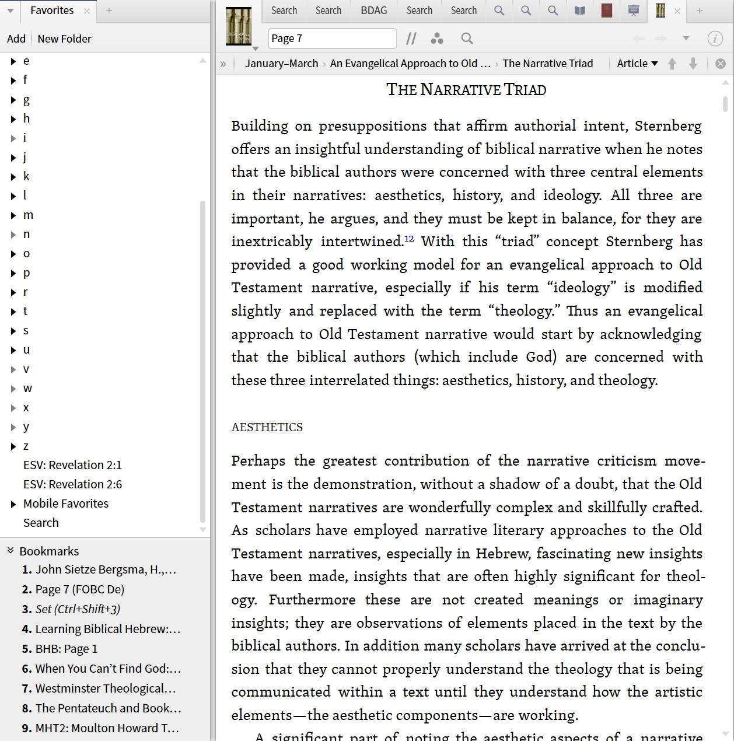The height and width of the screenshot is (741, 734).
Task: Open the Article navigation dropdown
Action: click(637, 64)
